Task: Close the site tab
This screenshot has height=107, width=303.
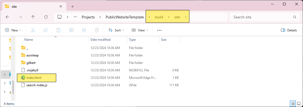Action: [61, 6]
